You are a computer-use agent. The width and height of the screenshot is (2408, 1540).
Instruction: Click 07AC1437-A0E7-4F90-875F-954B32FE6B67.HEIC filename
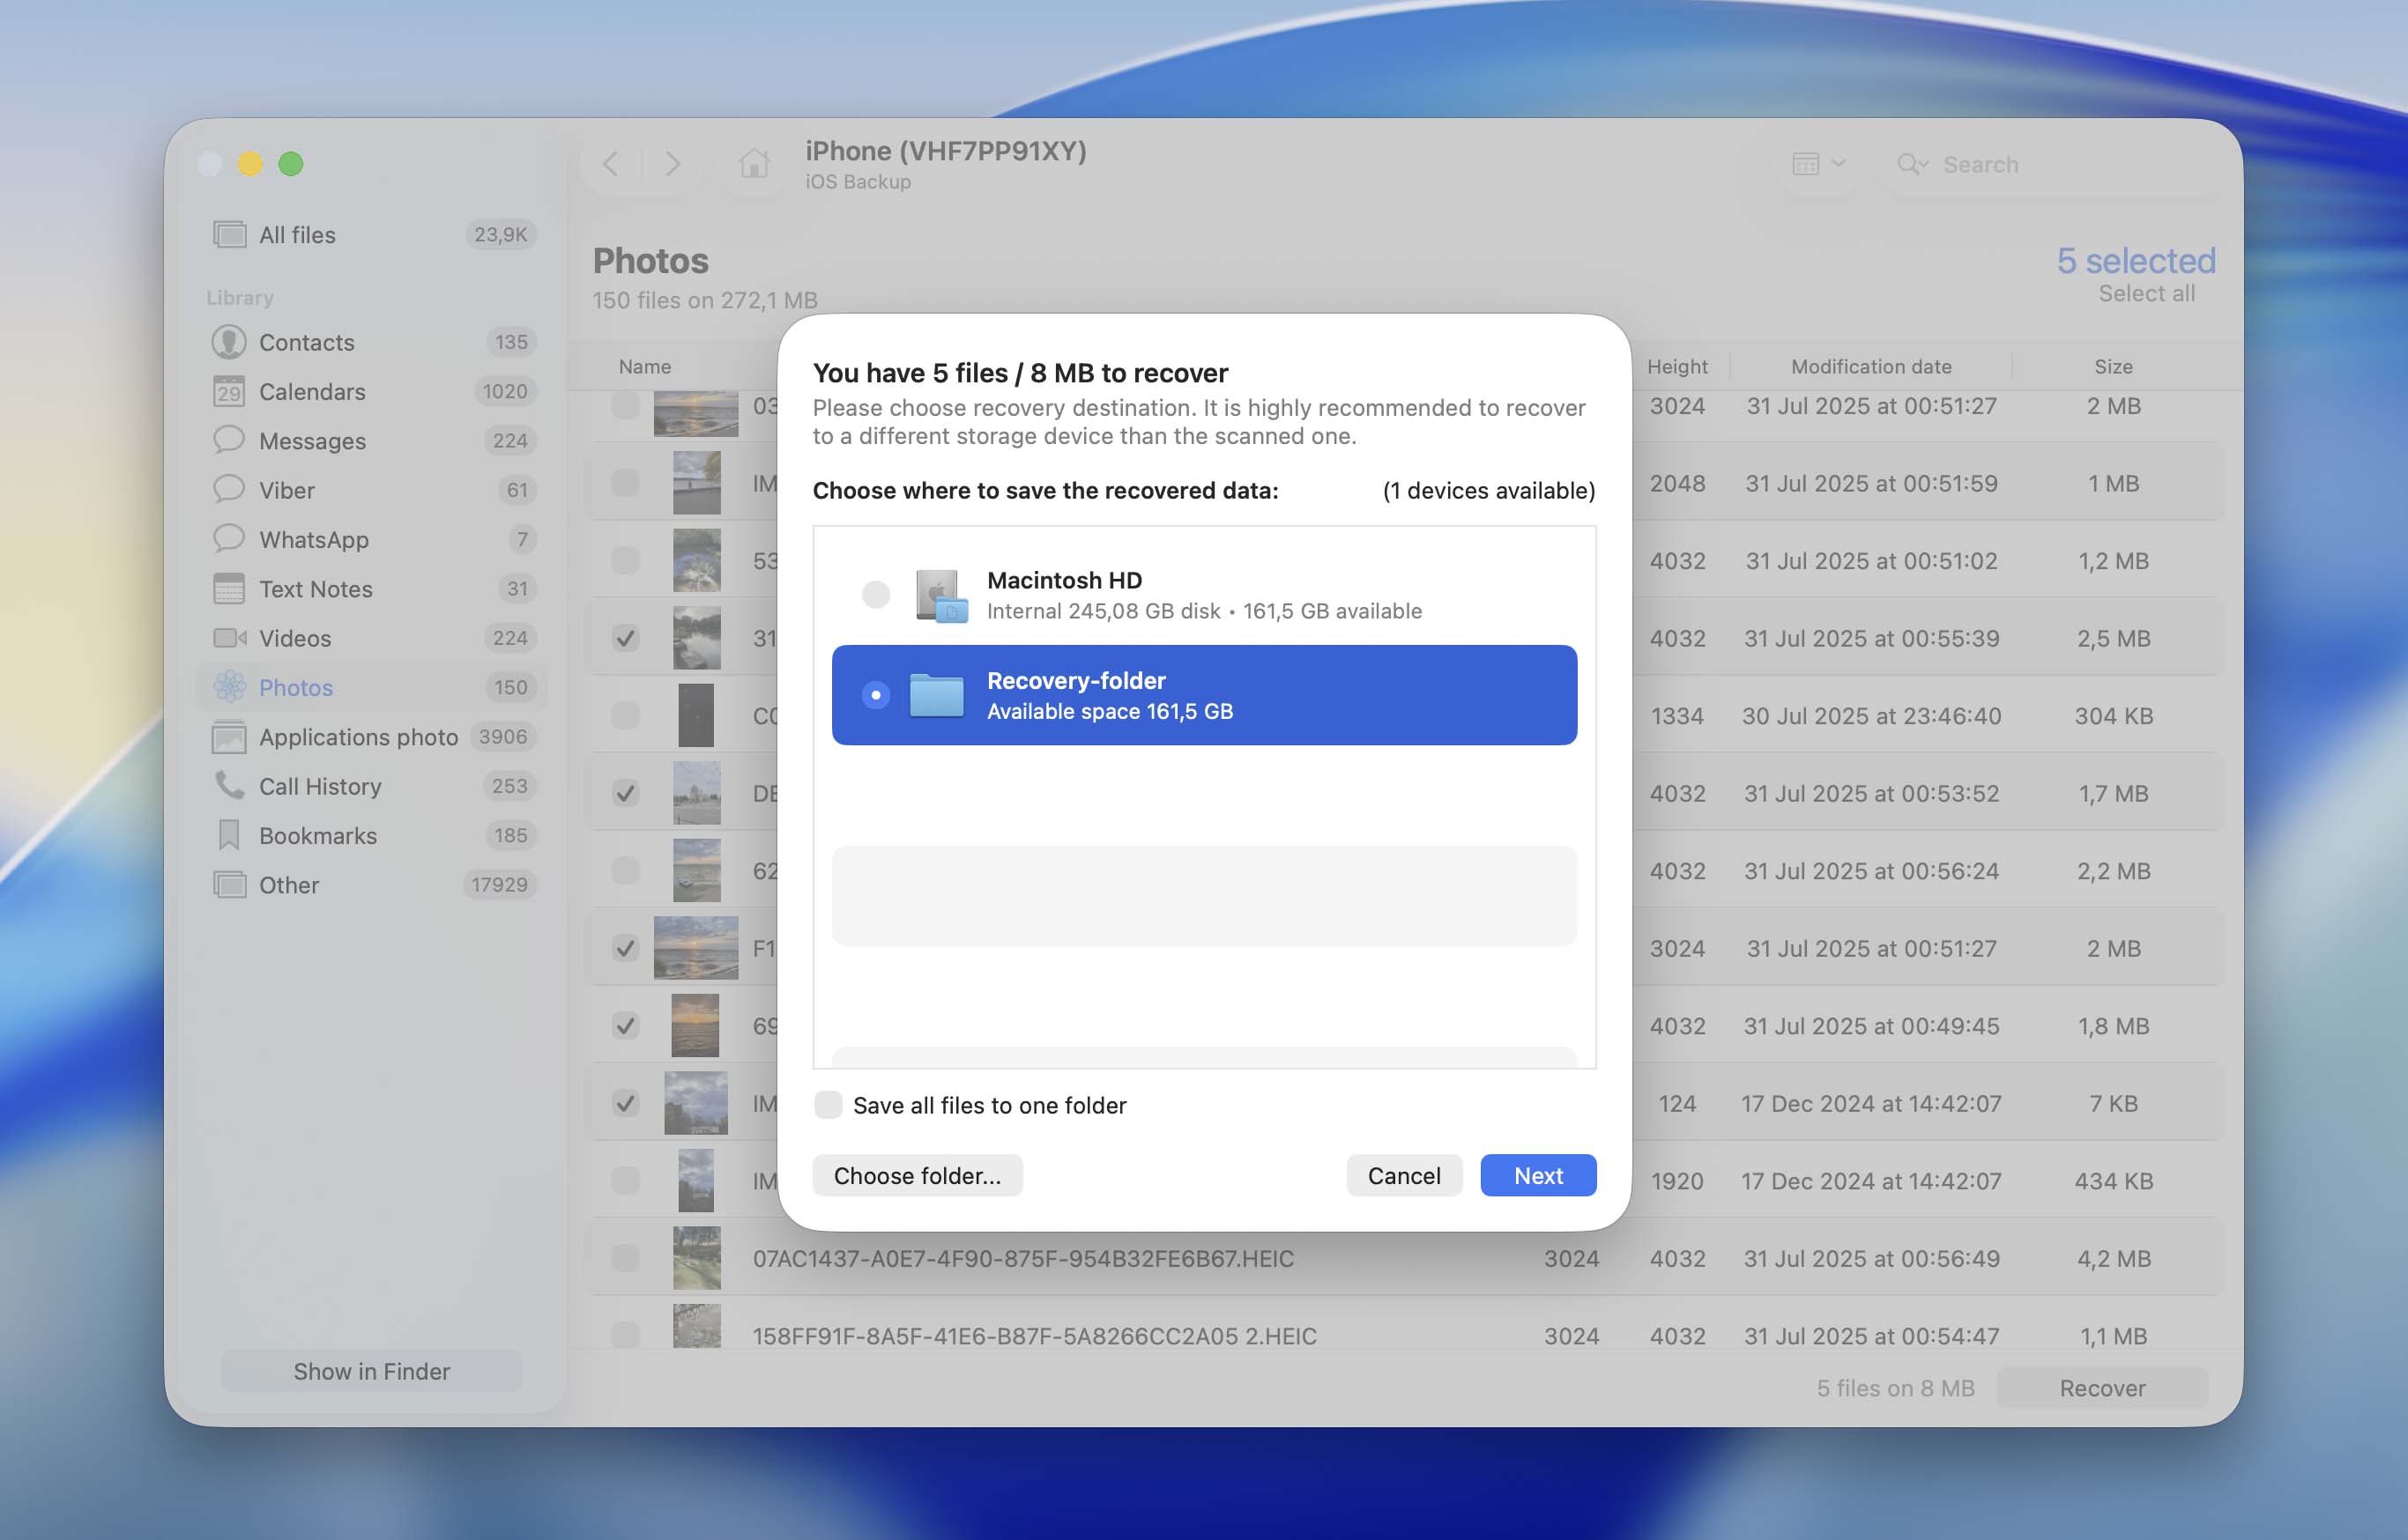coord(1023,1258)
